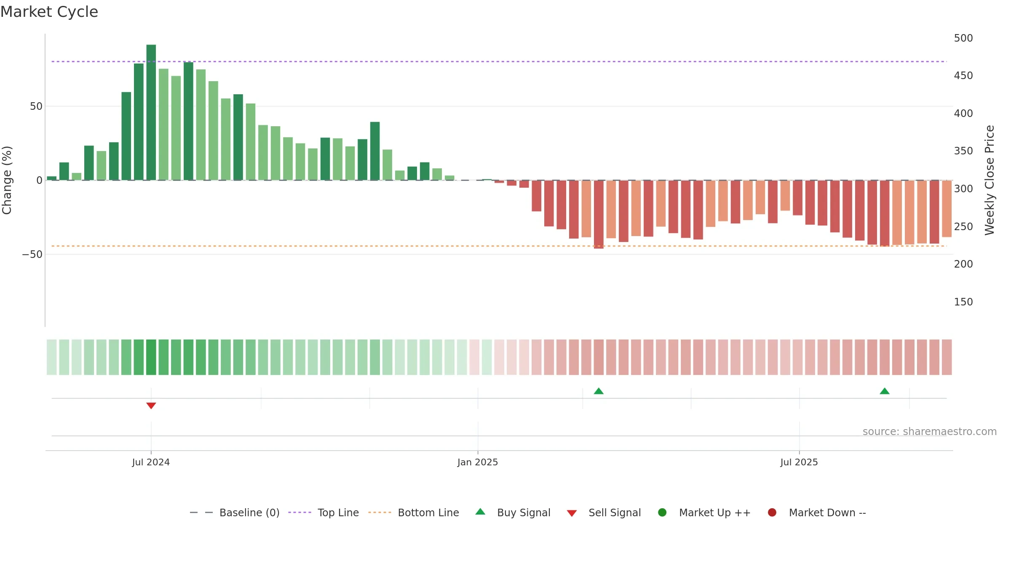Viewport: 1011px width, 568px height.
Task: Select the last green buy signal marker after Jul 2025
Action: click(x=885, y=391)
